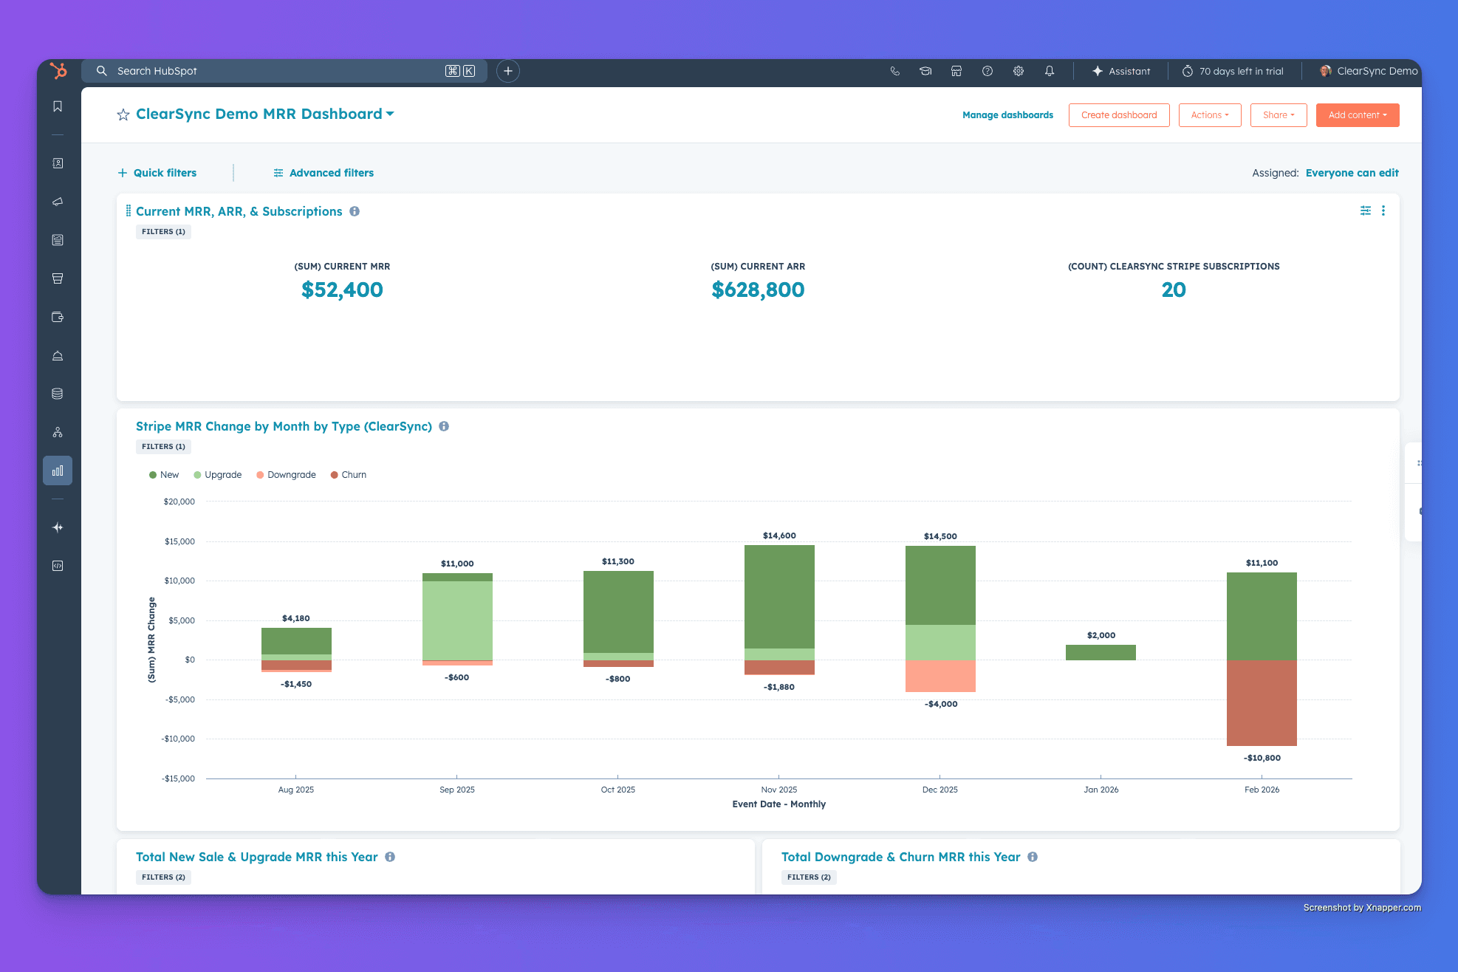Viewport: 1458px width, 972px height.
Task: Open the Marketplace store icon in top bar
Action: (x=956, y=71)
